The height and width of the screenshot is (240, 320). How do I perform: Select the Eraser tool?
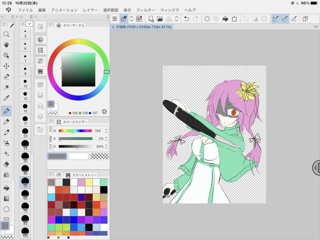6,164
